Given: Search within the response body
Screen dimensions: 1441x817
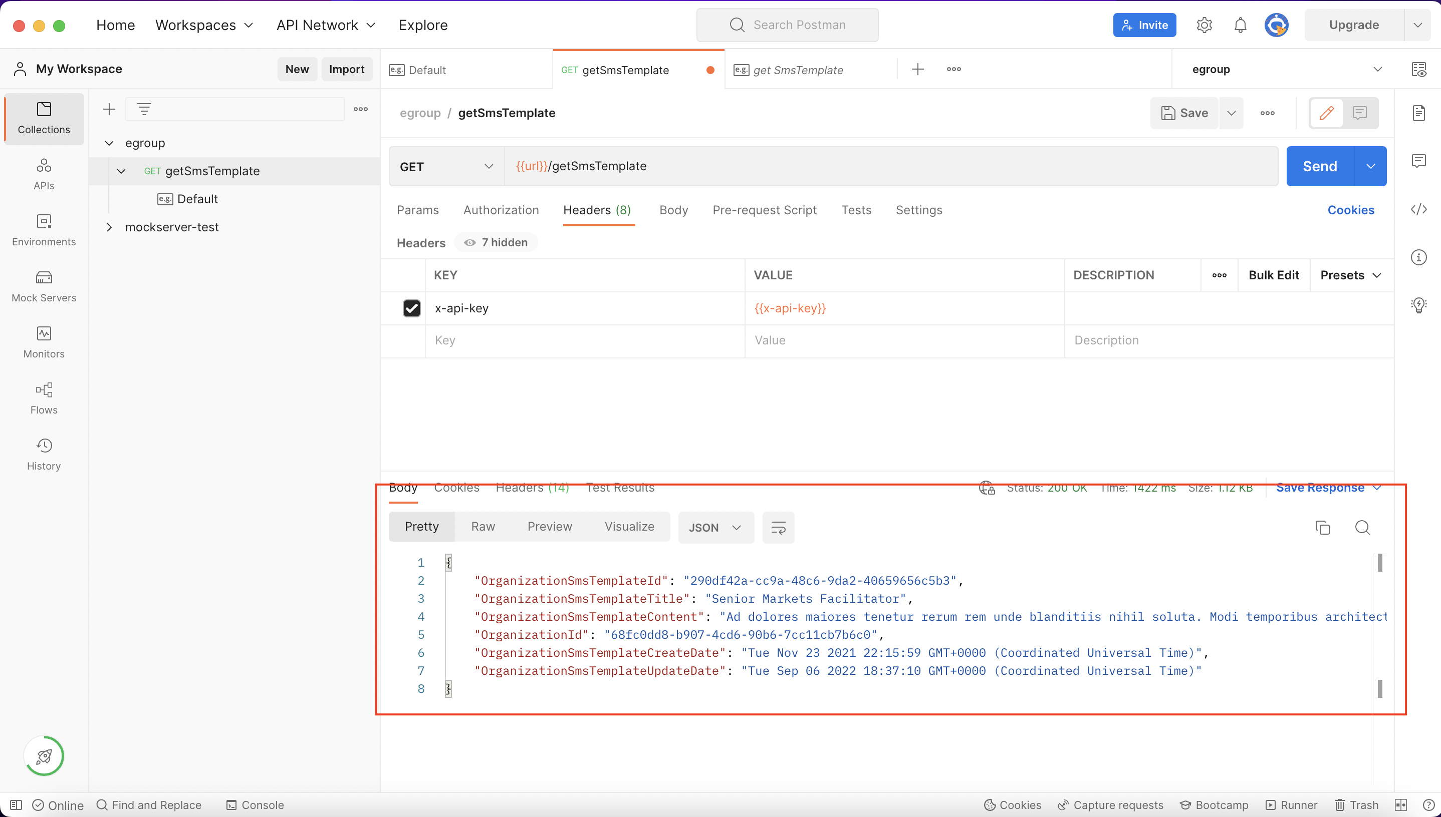Looking at the screenshot, I should click(x=1362, y=528).
